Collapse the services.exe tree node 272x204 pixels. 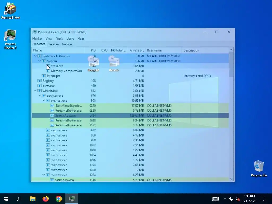(40, 96)
